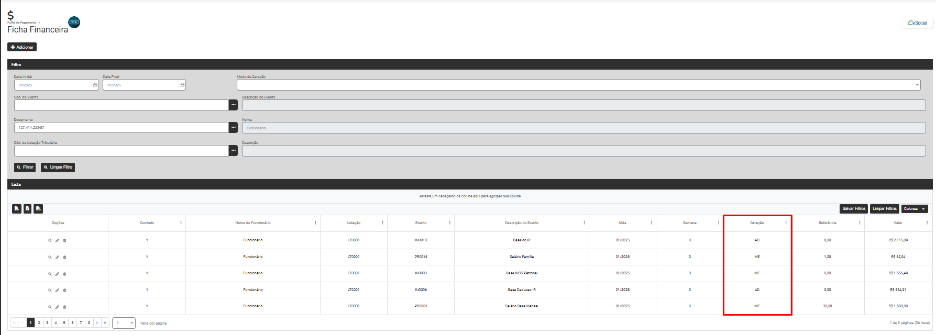
Task: Click the Salvar Filtros button
Action: (854, 209)
